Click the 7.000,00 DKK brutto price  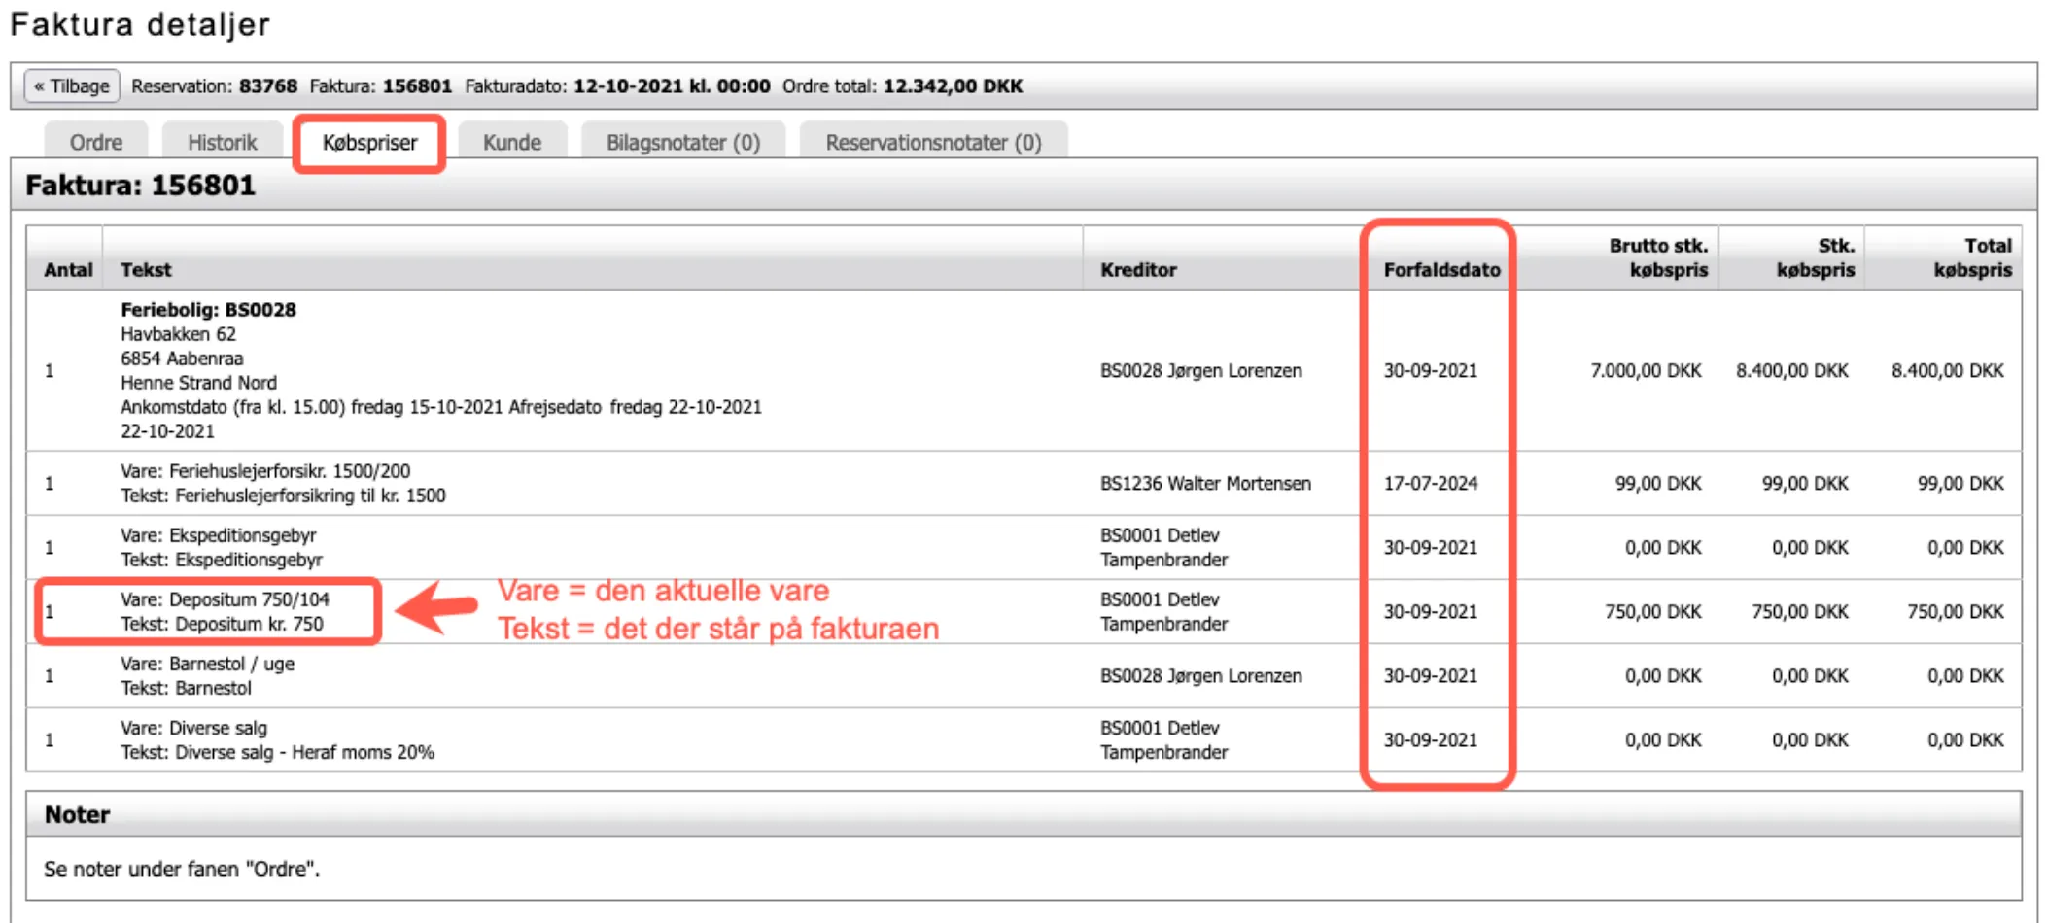1646,371
